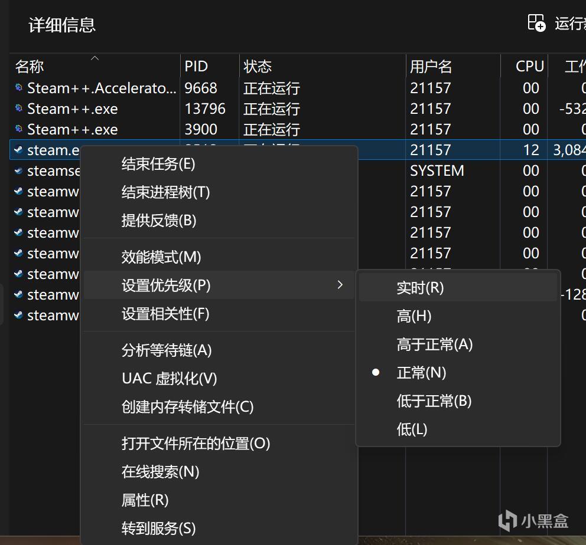This screenshot has width=586, height=545.
Task: Click CPU value 12 in steam.exe row
Action: [531, 150]
